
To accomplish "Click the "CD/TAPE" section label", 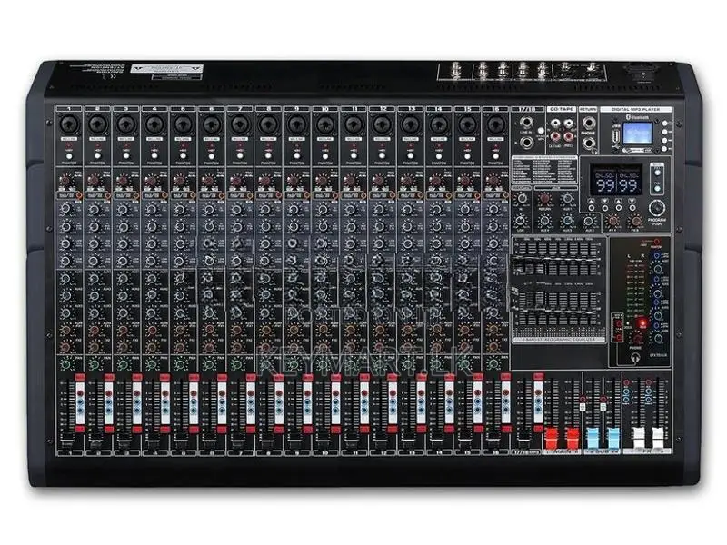I will 562,109.
